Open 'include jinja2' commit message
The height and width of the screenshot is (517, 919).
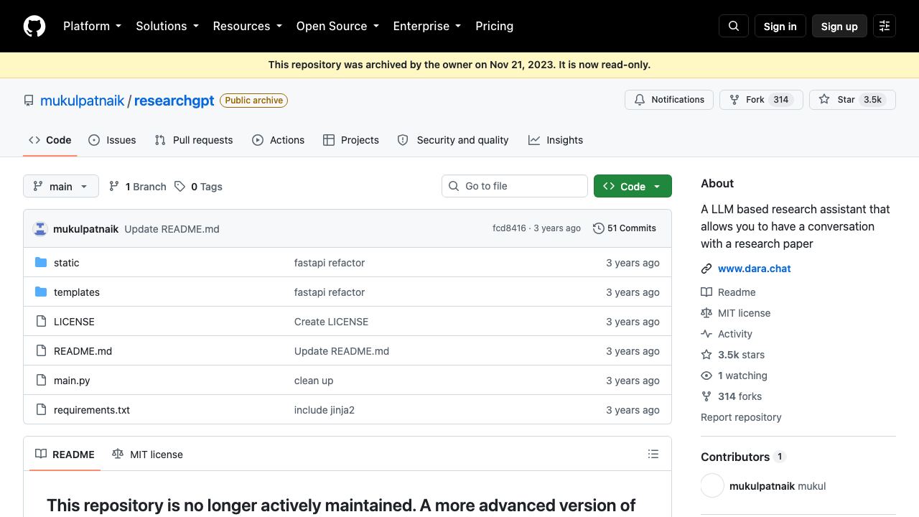(325, 410)
